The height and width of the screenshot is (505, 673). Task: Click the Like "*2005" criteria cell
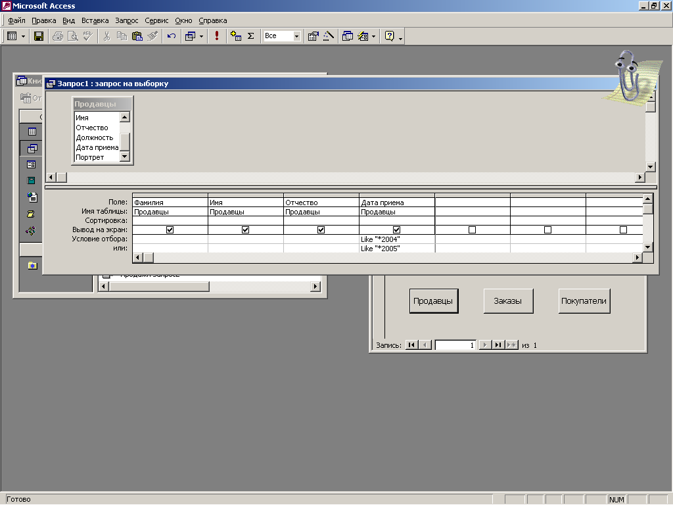click(x=396, y=248)
